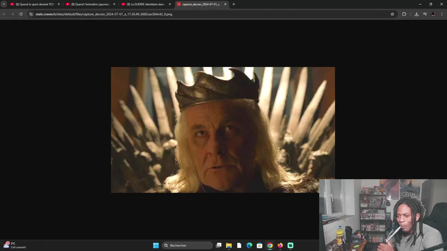Open a new browser tab
447x251 pixels.
[x=234, y=4]
